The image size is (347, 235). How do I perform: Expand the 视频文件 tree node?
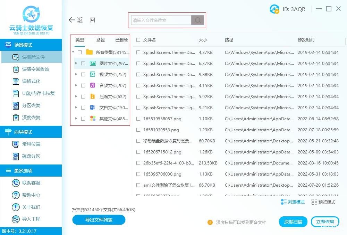point(76,74)
